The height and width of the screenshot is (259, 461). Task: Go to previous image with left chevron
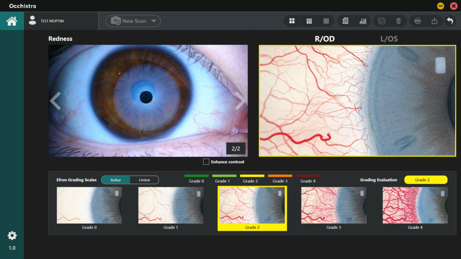click(55, 101)
